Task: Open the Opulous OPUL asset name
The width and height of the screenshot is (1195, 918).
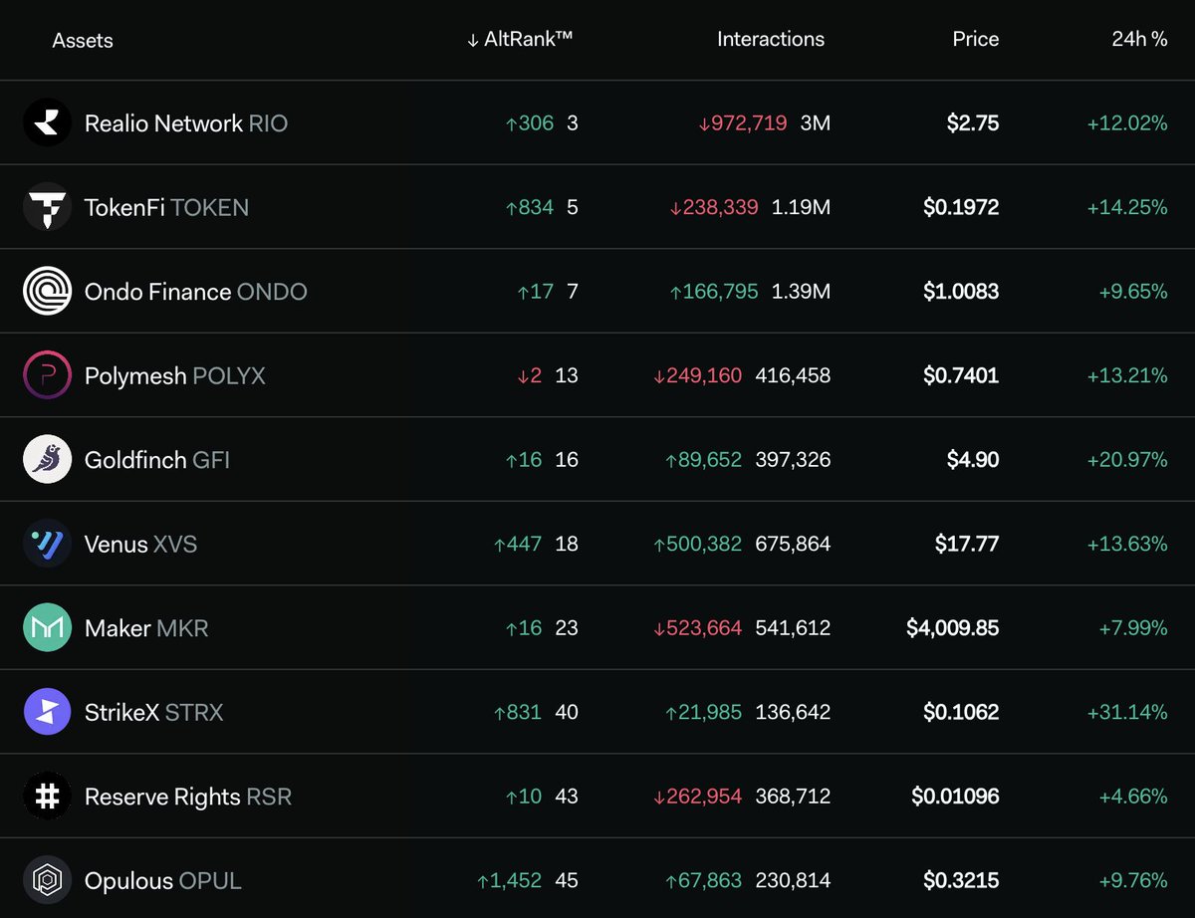Action: [163, 880]
